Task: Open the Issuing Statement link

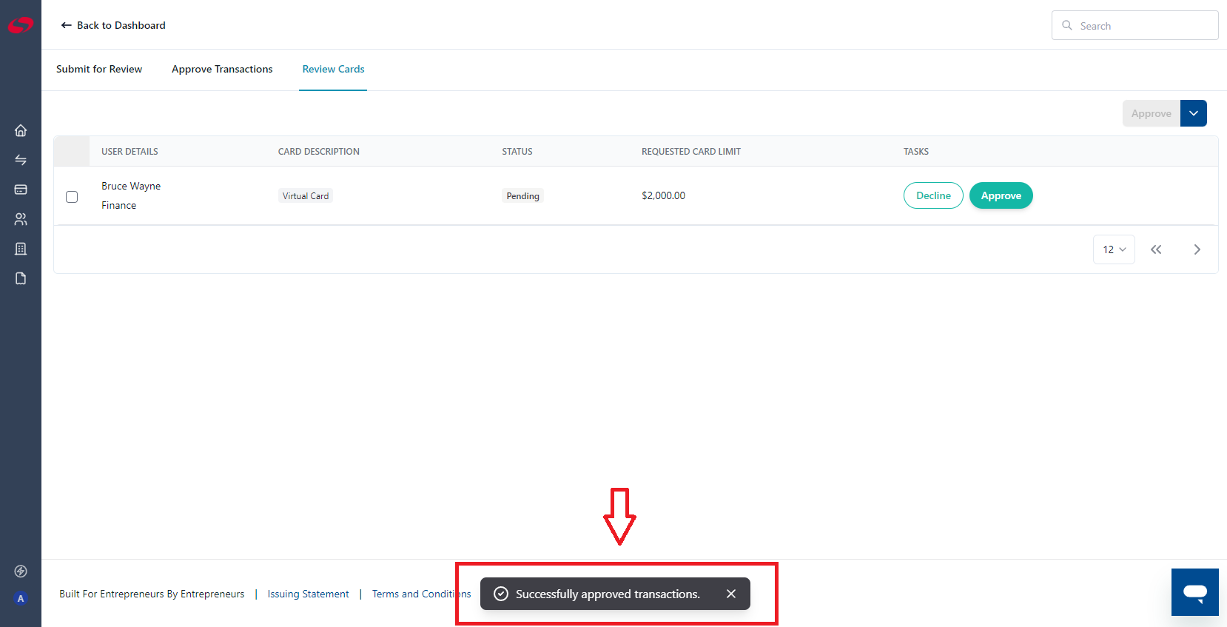Action: [308, 594]
